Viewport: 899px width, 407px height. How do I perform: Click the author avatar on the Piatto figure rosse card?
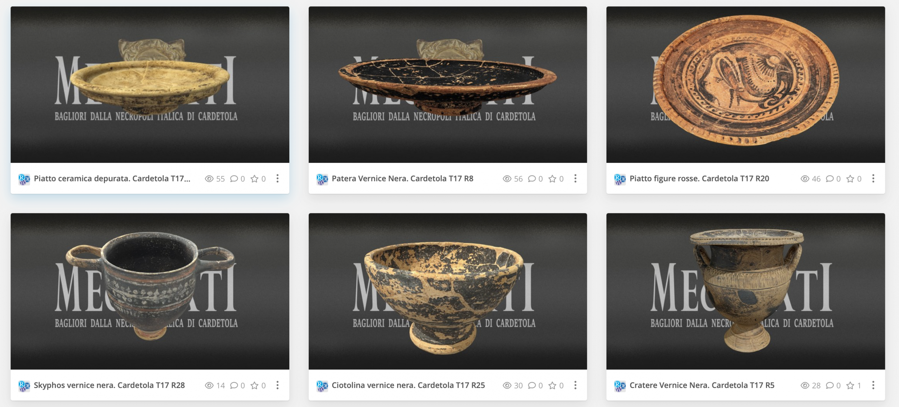(620, 179)
